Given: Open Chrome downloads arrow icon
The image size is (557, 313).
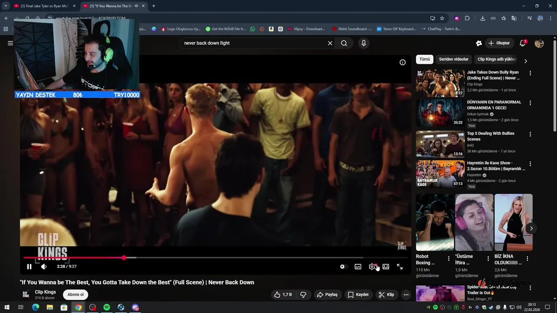Looking at the screenshot, I should [x=483, y=18].
